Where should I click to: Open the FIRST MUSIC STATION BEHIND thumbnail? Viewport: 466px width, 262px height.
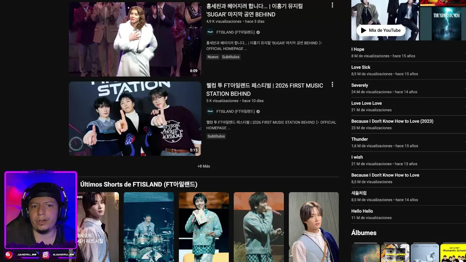tap(135, 119)
